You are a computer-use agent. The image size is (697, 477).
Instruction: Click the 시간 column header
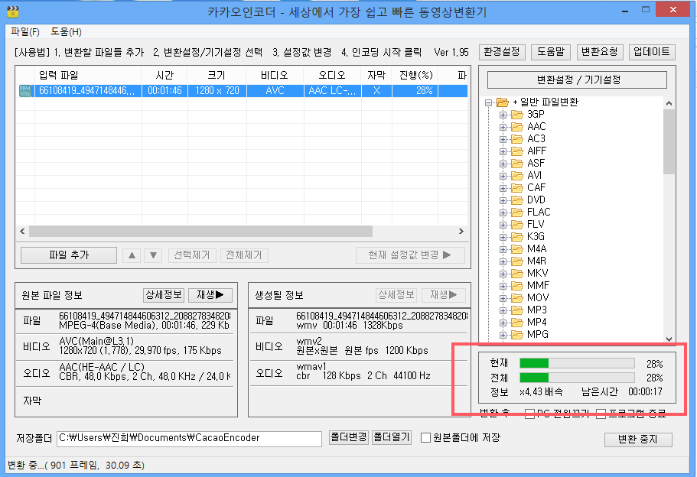164,76
